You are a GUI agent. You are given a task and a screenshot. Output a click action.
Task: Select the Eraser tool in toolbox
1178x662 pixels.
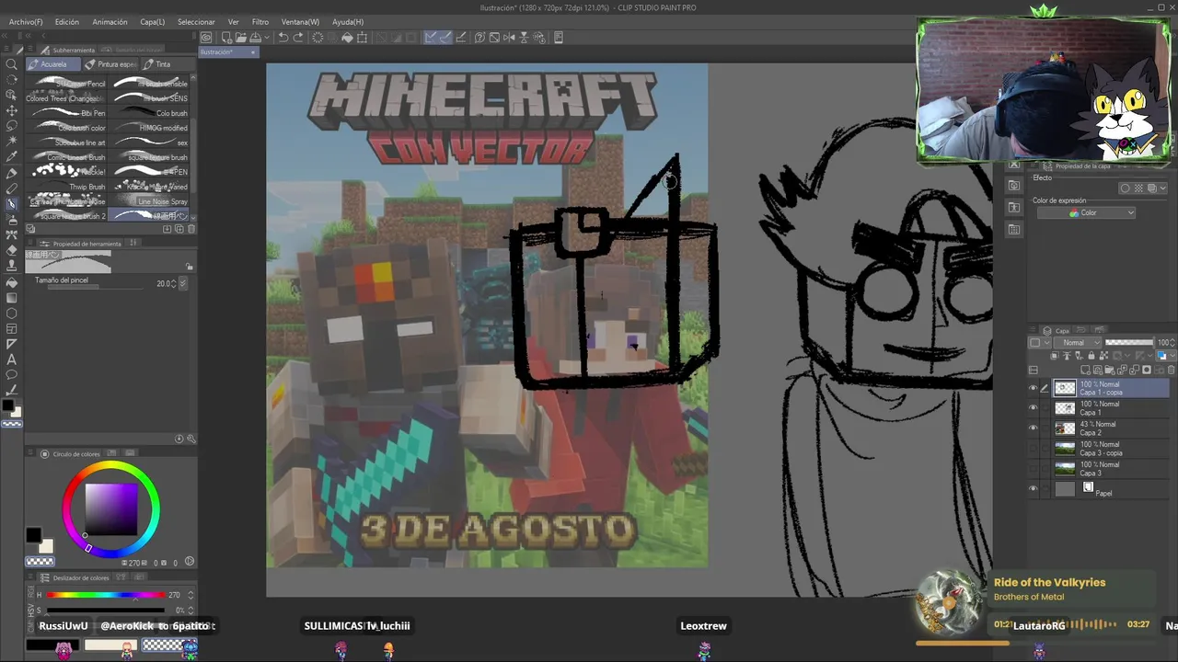pyautogui.click(x=12, y=251)
